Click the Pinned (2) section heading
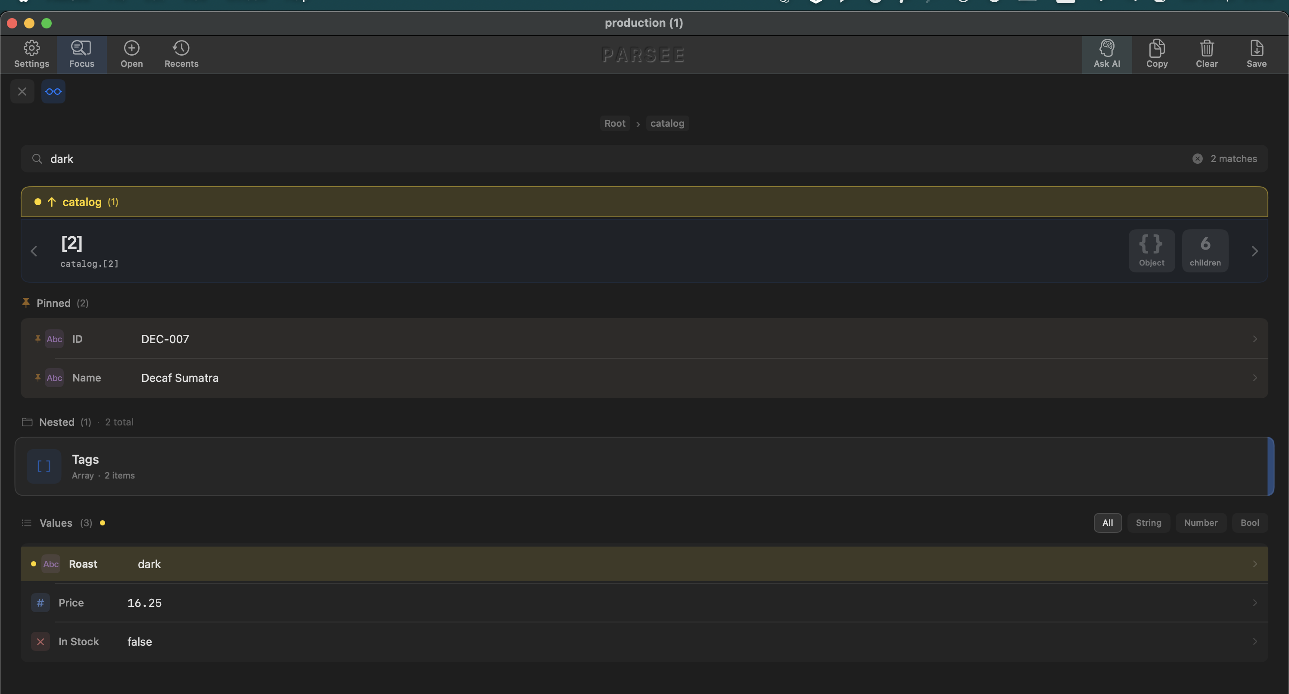This screenshot has height=694, width=1289. click(62, 303)
